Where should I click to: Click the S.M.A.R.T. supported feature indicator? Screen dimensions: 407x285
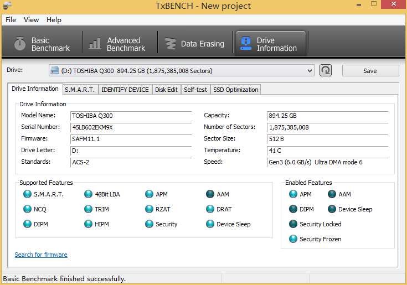[27, 194]
